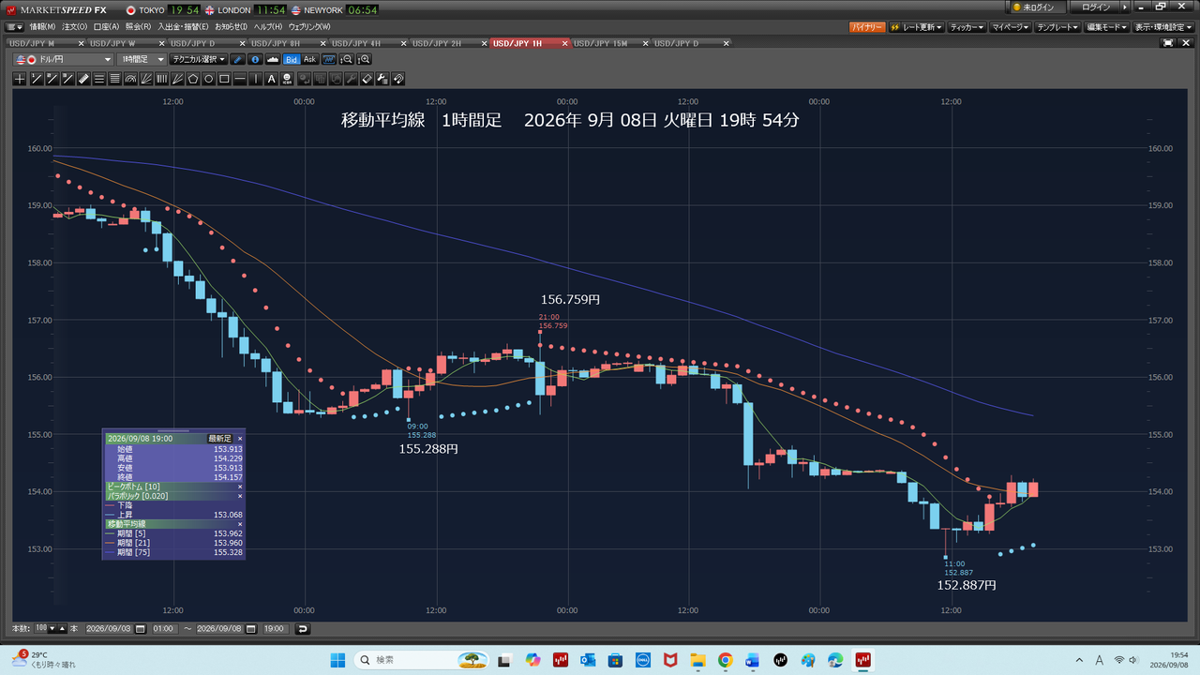Open the レート更新 dropdown

click(916, 27)
